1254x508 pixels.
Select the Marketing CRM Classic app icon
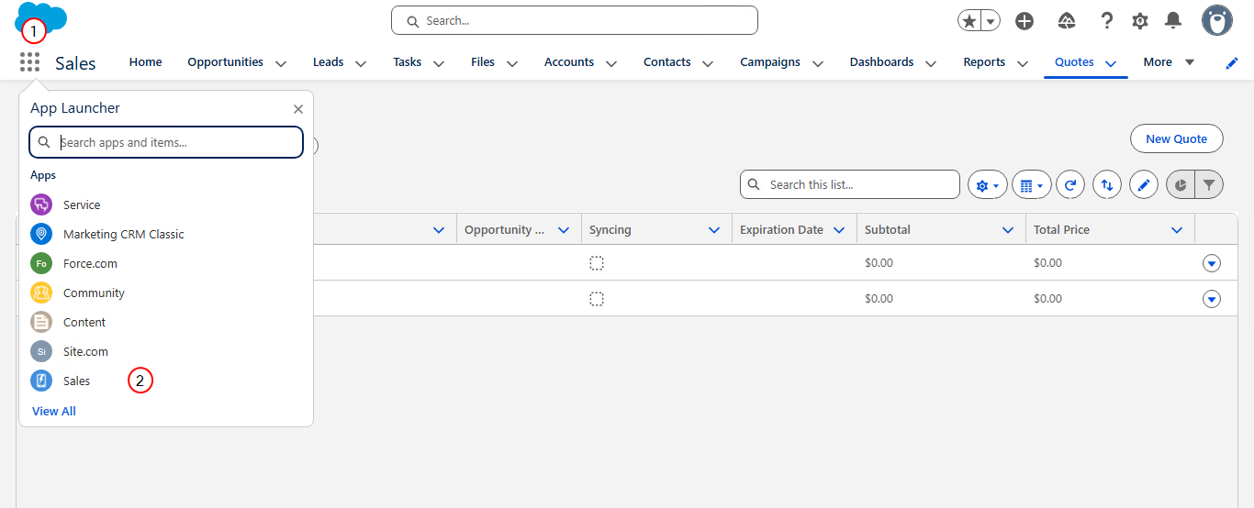pyautogui.click(x=41, y=234)
